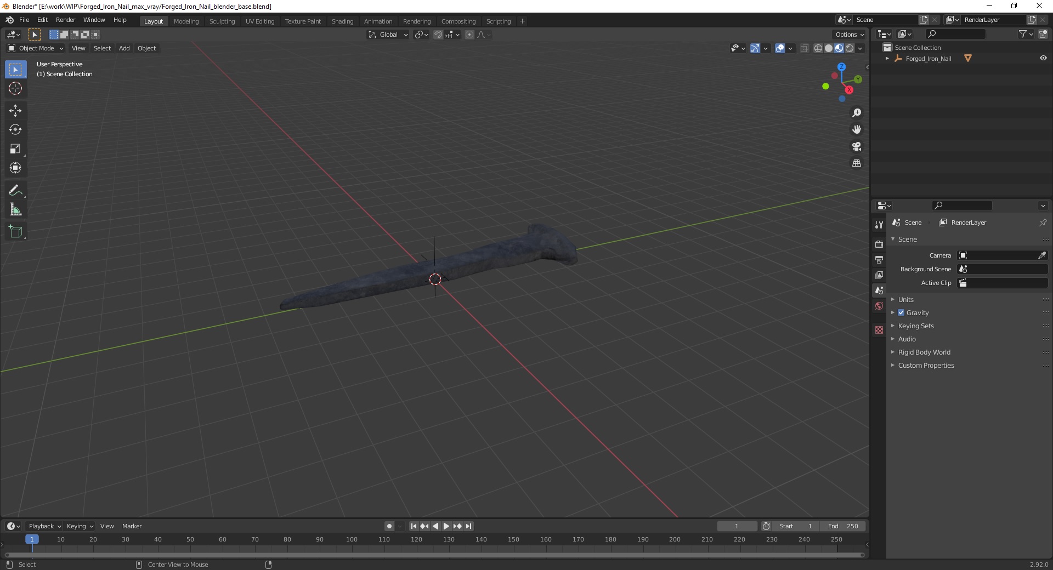Open the Render menu
The image size is (1053, 570).
click(x=66, y=20)
